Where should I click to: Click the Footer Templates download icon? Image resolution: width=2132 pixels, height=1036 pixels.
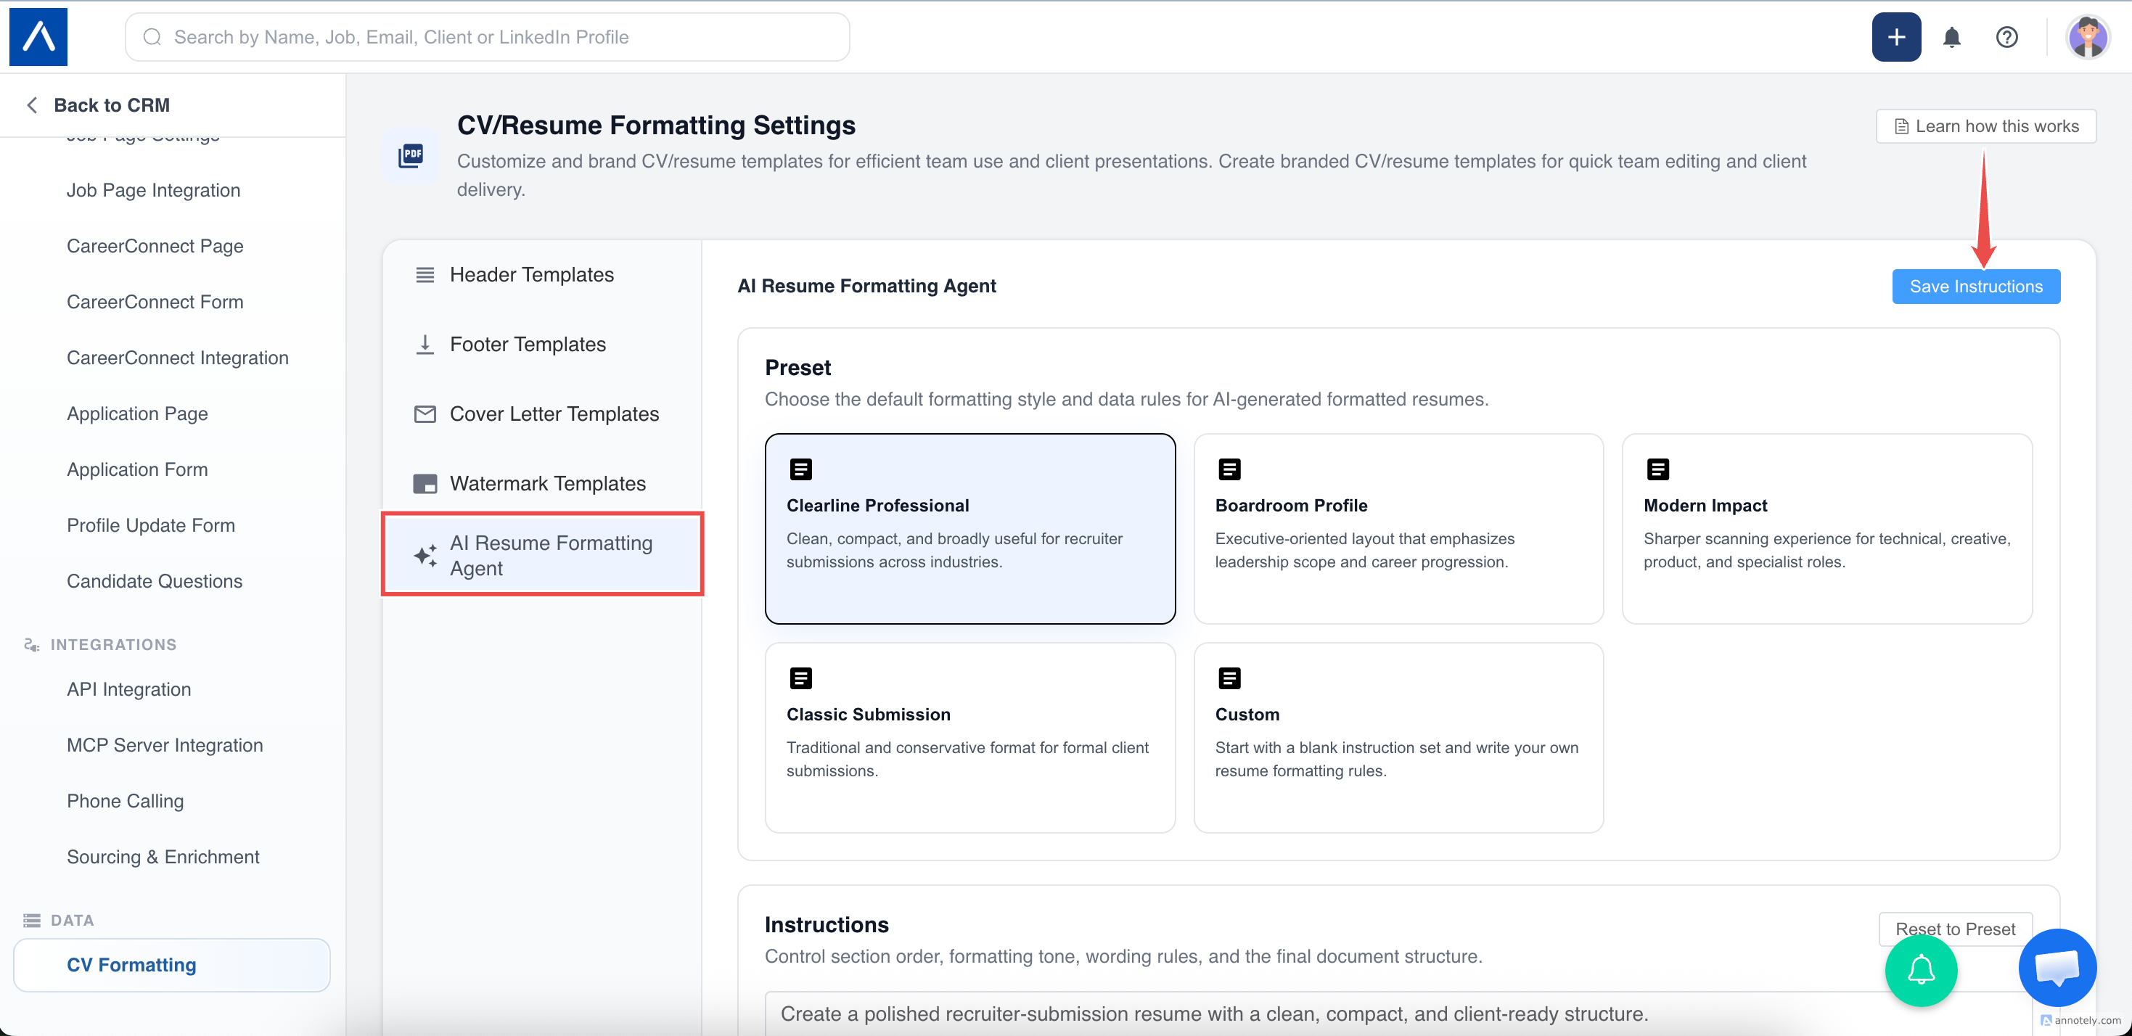[425, 344]
